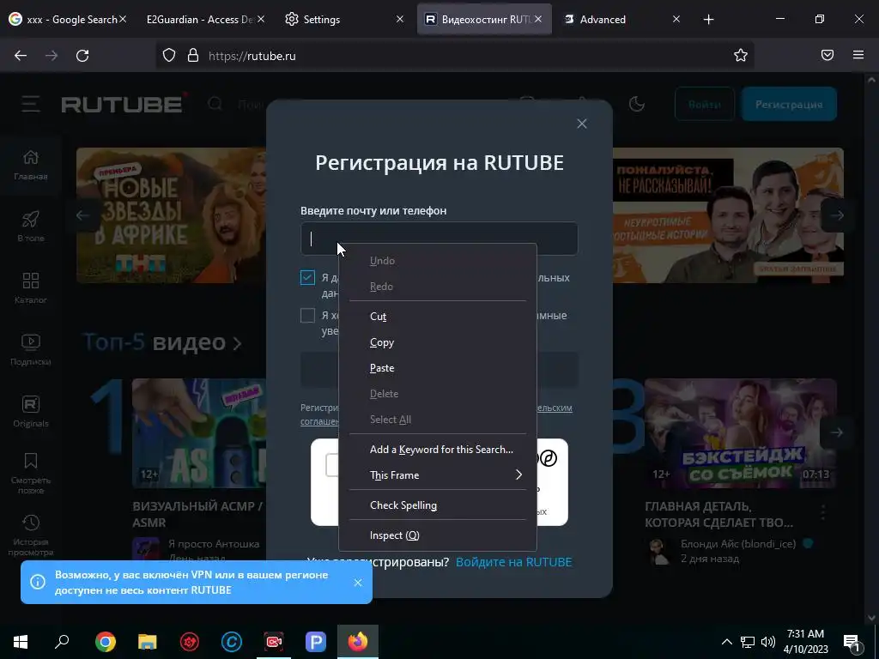
Task: Bookmark this page with the star icon
Action: (x=741, y=55)
